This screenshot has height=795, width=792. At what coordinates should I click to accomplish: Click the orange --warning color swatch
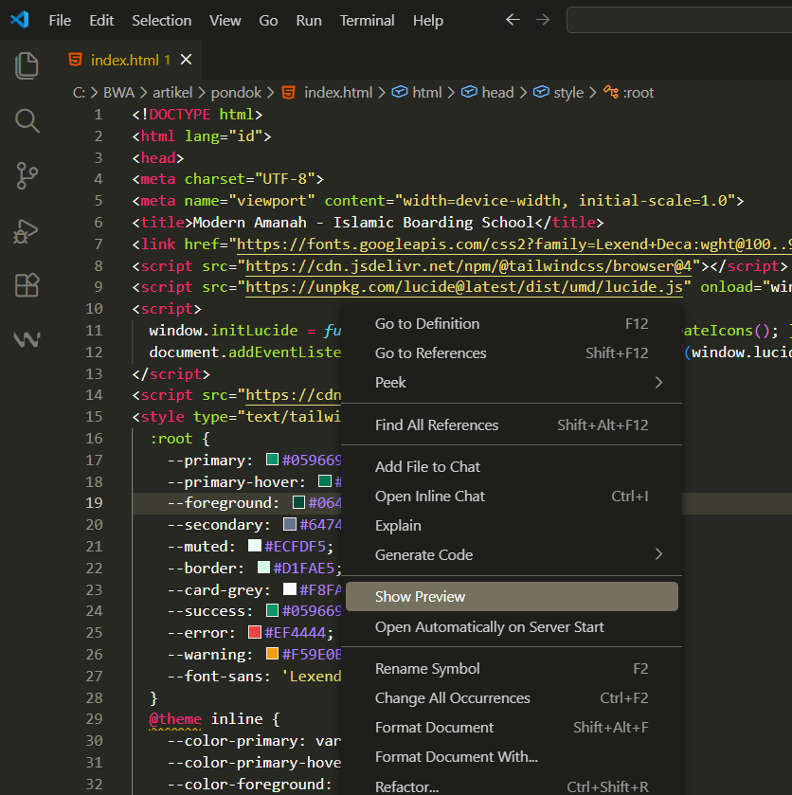tap(272, 655)
